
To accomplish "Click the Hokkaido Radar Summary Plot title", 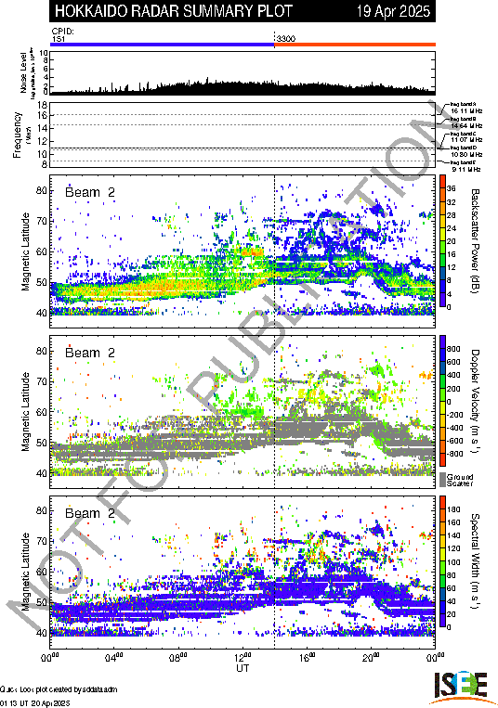I will pos(174,11).
